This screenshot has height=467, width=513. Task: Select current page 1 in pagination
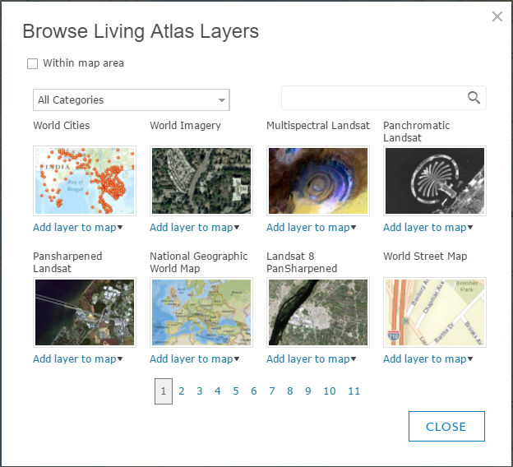tap(164, 391)
